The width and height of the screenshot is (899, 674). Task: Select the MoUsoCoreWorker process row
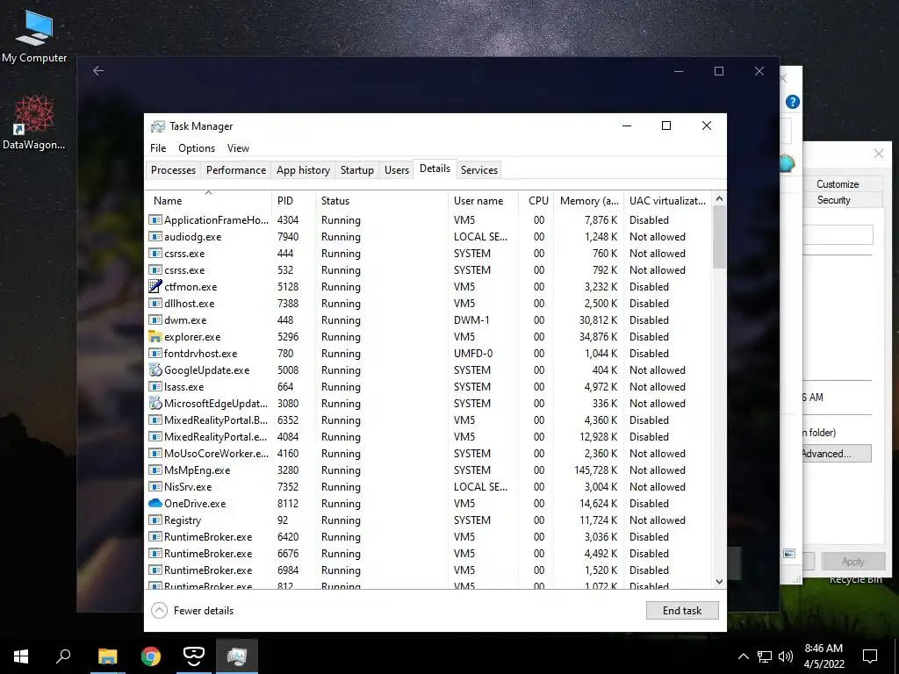pyautogui.click(x=428, y=454)
